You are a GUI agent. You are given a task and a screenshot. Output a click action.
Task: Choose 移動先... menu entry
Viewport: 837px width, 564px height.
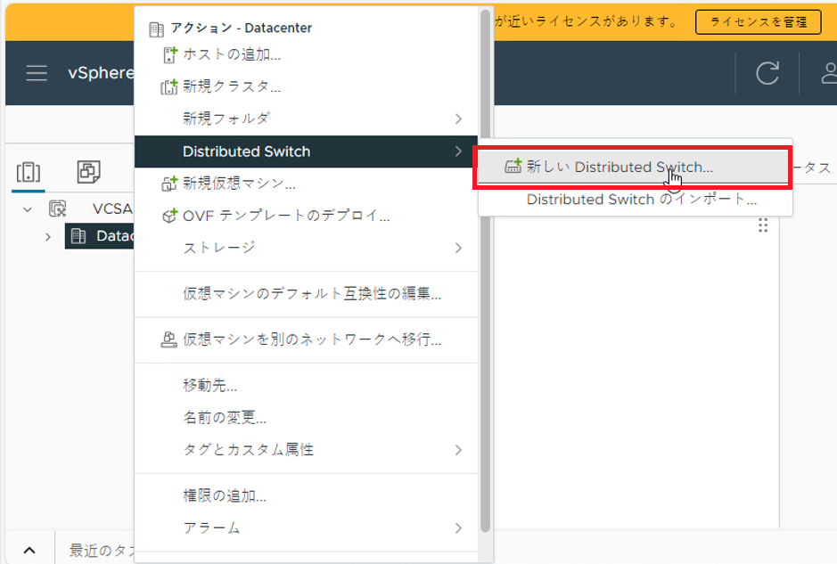click(306, 385)
